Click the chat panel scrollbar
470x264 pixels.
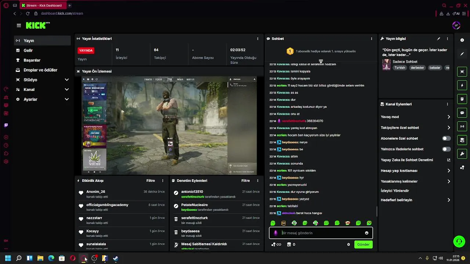pyautogui.click(x=376, y=212)
